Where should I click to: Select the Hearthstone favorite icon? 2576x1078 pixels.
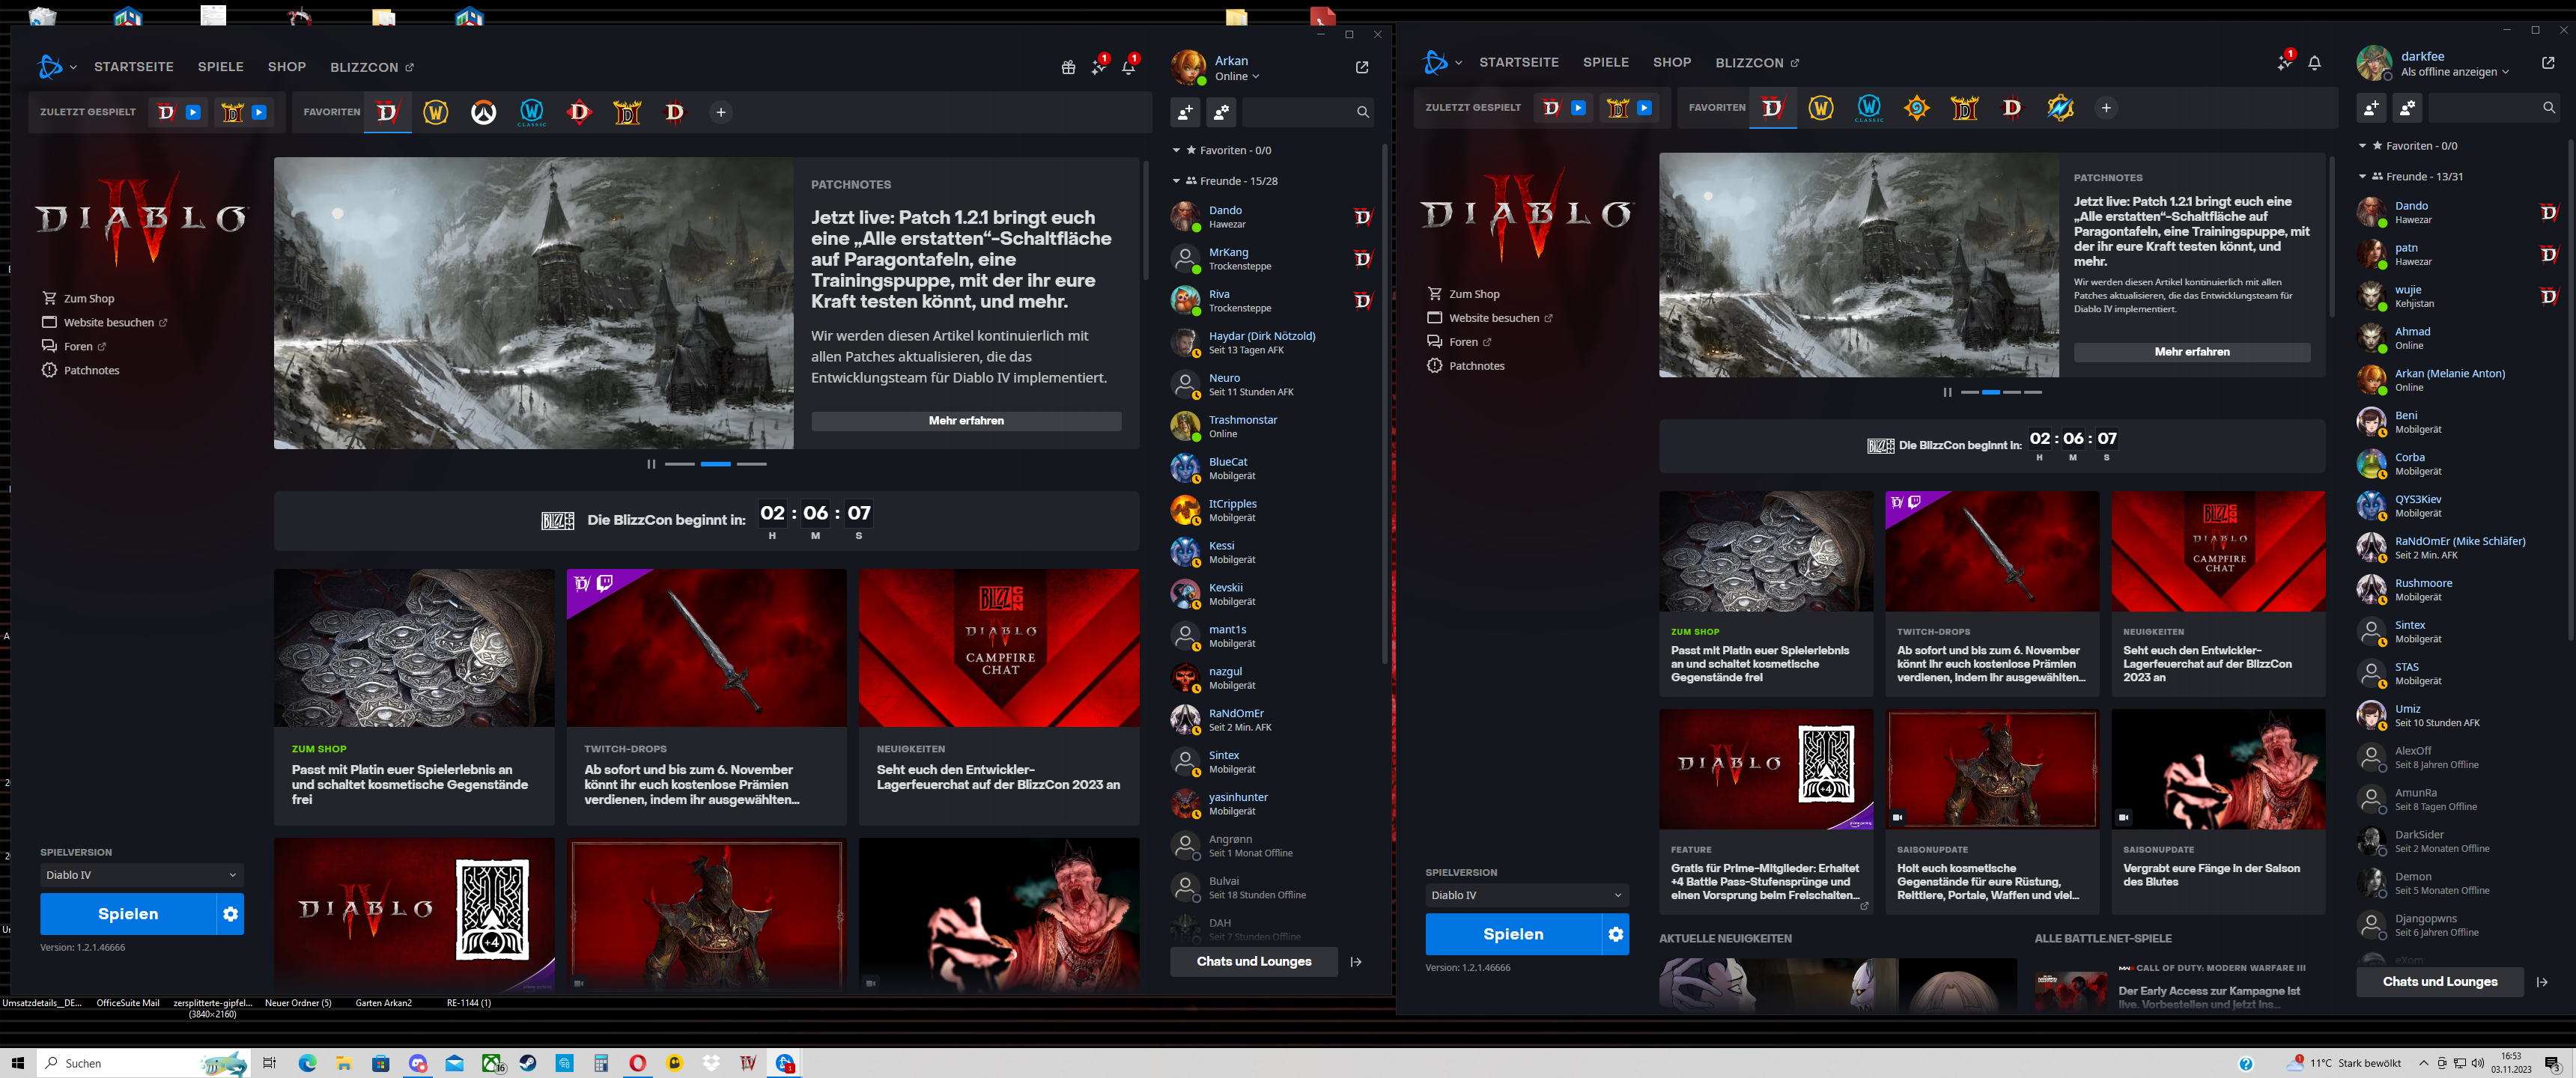(x=1916, y=108)
